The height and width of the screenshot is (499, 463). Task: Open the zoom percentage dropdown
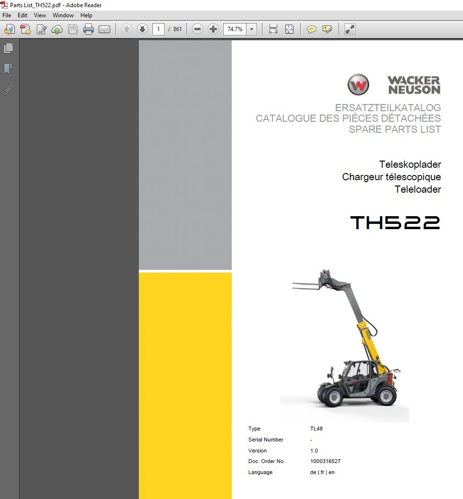(252, 29)
